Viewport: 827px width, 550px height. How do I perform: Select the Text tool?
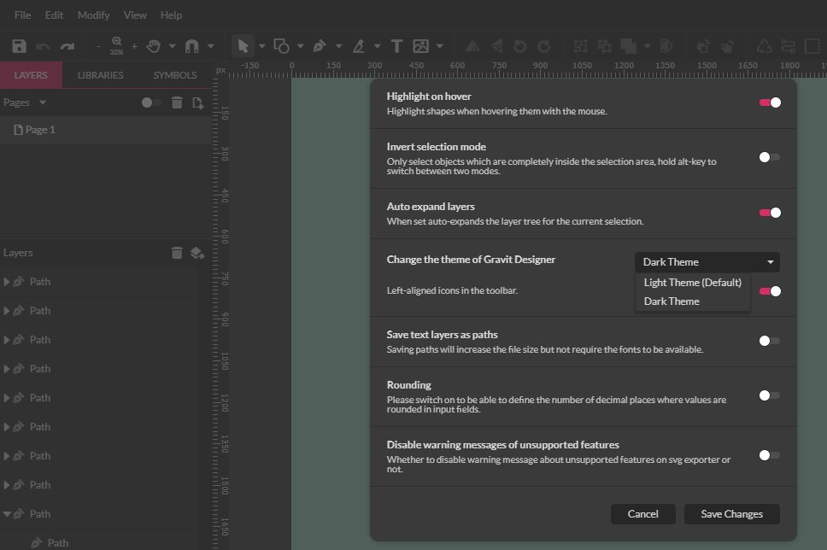(x=396, y=45)
